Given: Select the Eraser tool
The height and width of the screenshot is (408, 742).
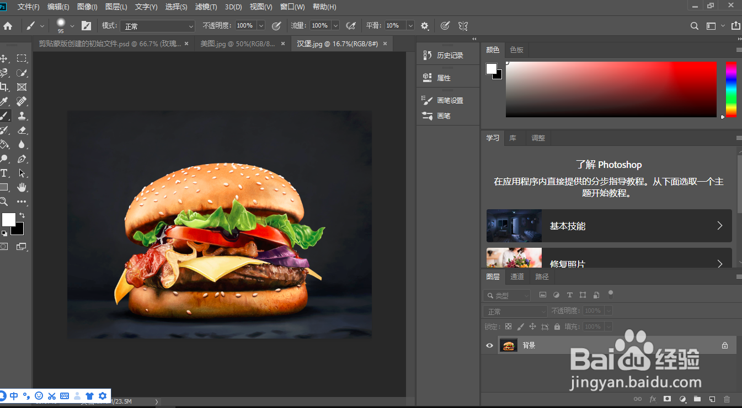Looking at the screenshot, I should 22,130.
